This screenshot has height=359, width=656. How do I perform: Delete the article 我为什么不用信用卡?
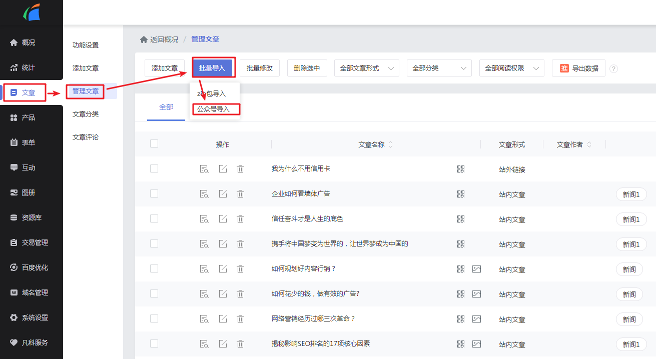(x=240, y=169)
